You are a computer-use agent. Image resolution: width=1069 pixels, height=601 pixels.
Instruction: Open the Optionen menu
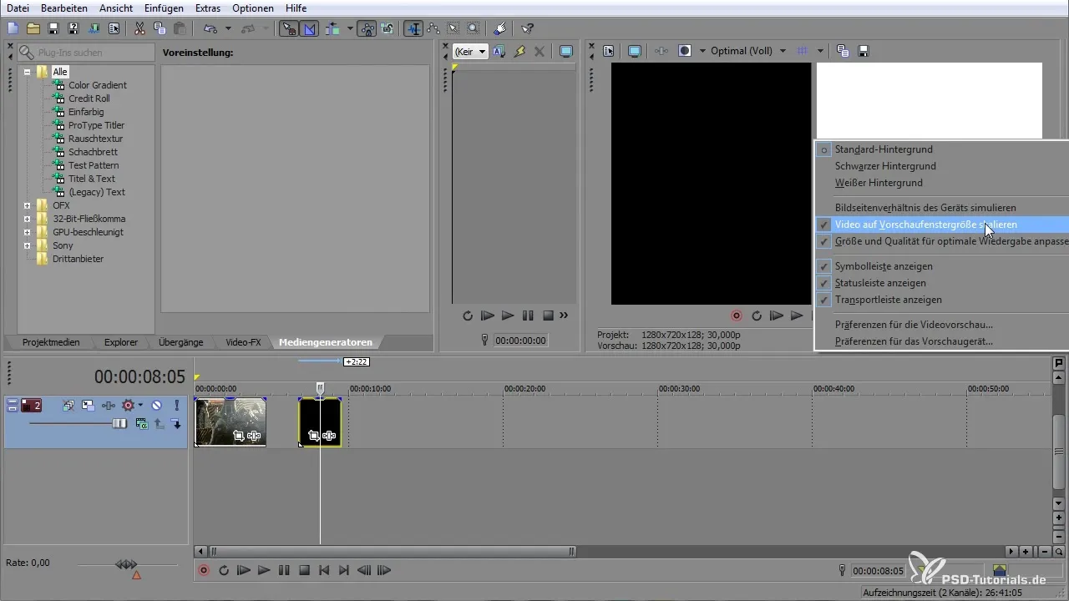coord(253,8)
